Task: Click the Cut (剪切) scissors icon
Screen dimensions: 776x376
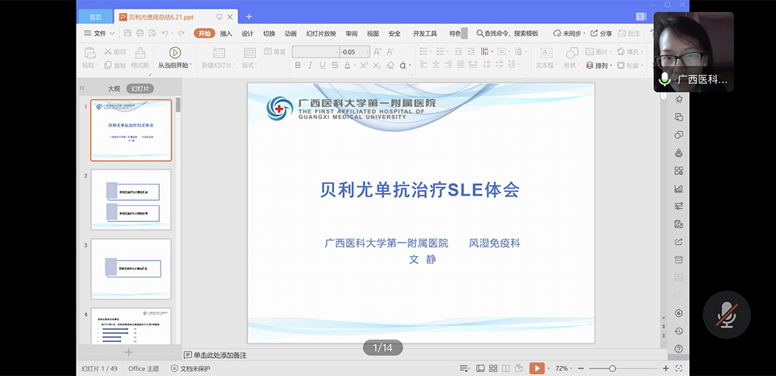Action: (x=108, y=52)
